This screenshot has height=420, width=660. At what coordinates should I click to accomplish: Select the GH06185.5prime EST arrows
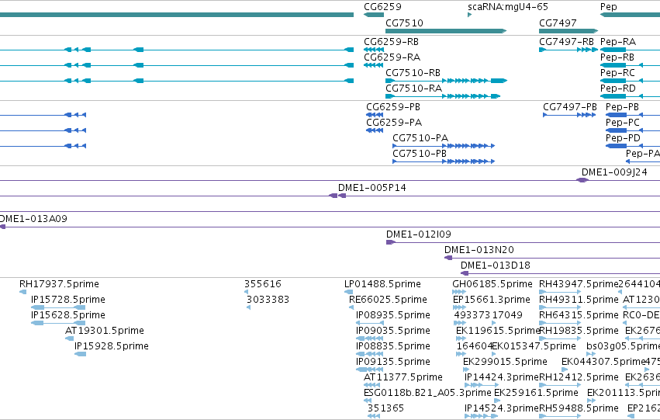tap(459, 292)
